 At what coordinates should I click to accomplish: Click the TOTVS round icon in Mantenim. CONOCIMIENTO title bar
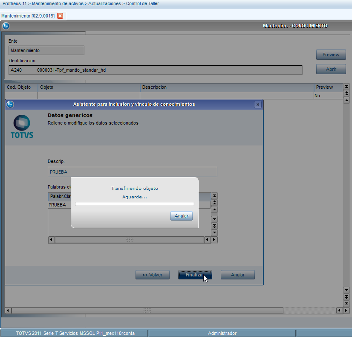(6, 26)
